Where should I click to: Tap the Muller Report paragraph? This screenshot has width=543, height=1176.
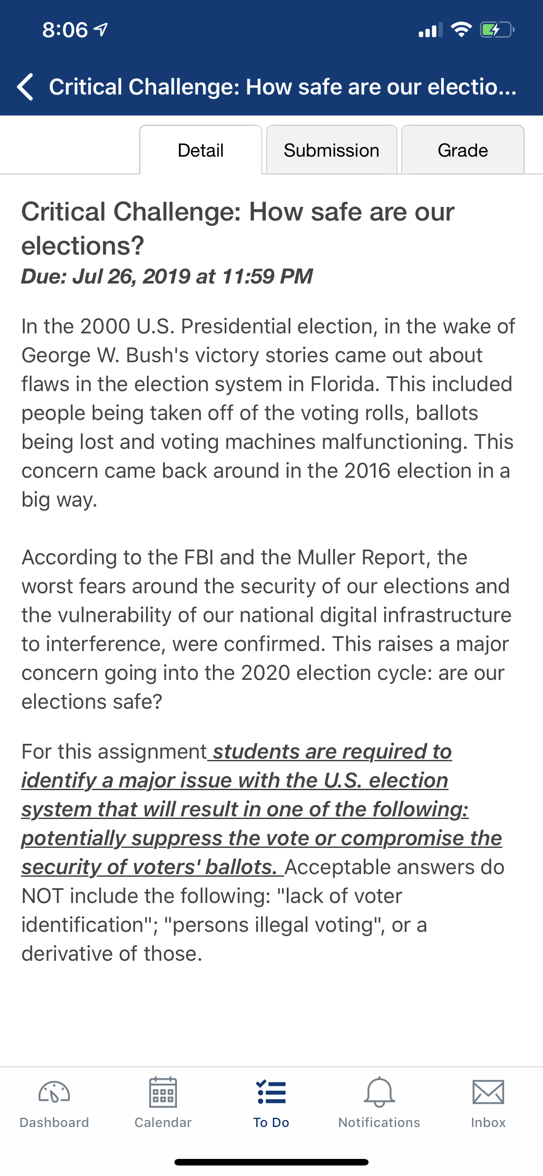click(267, 629)
